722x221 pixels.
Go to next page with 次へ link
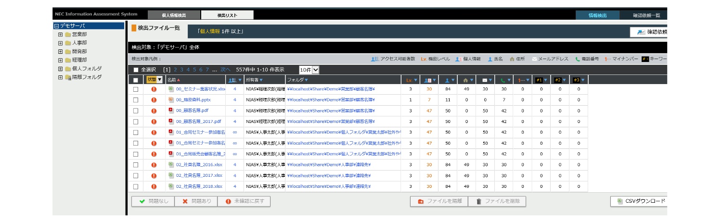pyautogui.click(x=225, y=70)
